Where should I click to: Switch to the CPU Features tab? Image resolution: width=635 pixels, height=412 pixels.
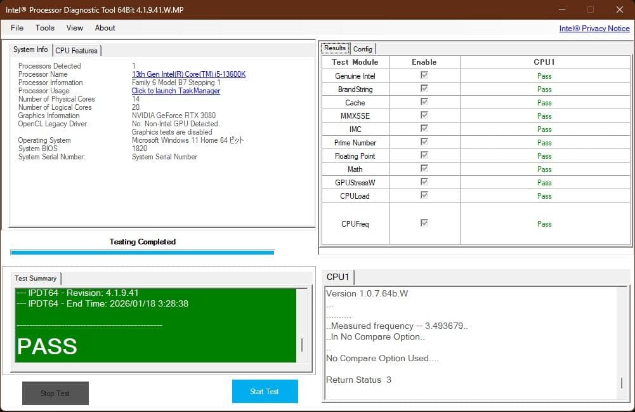pos(76,50)
